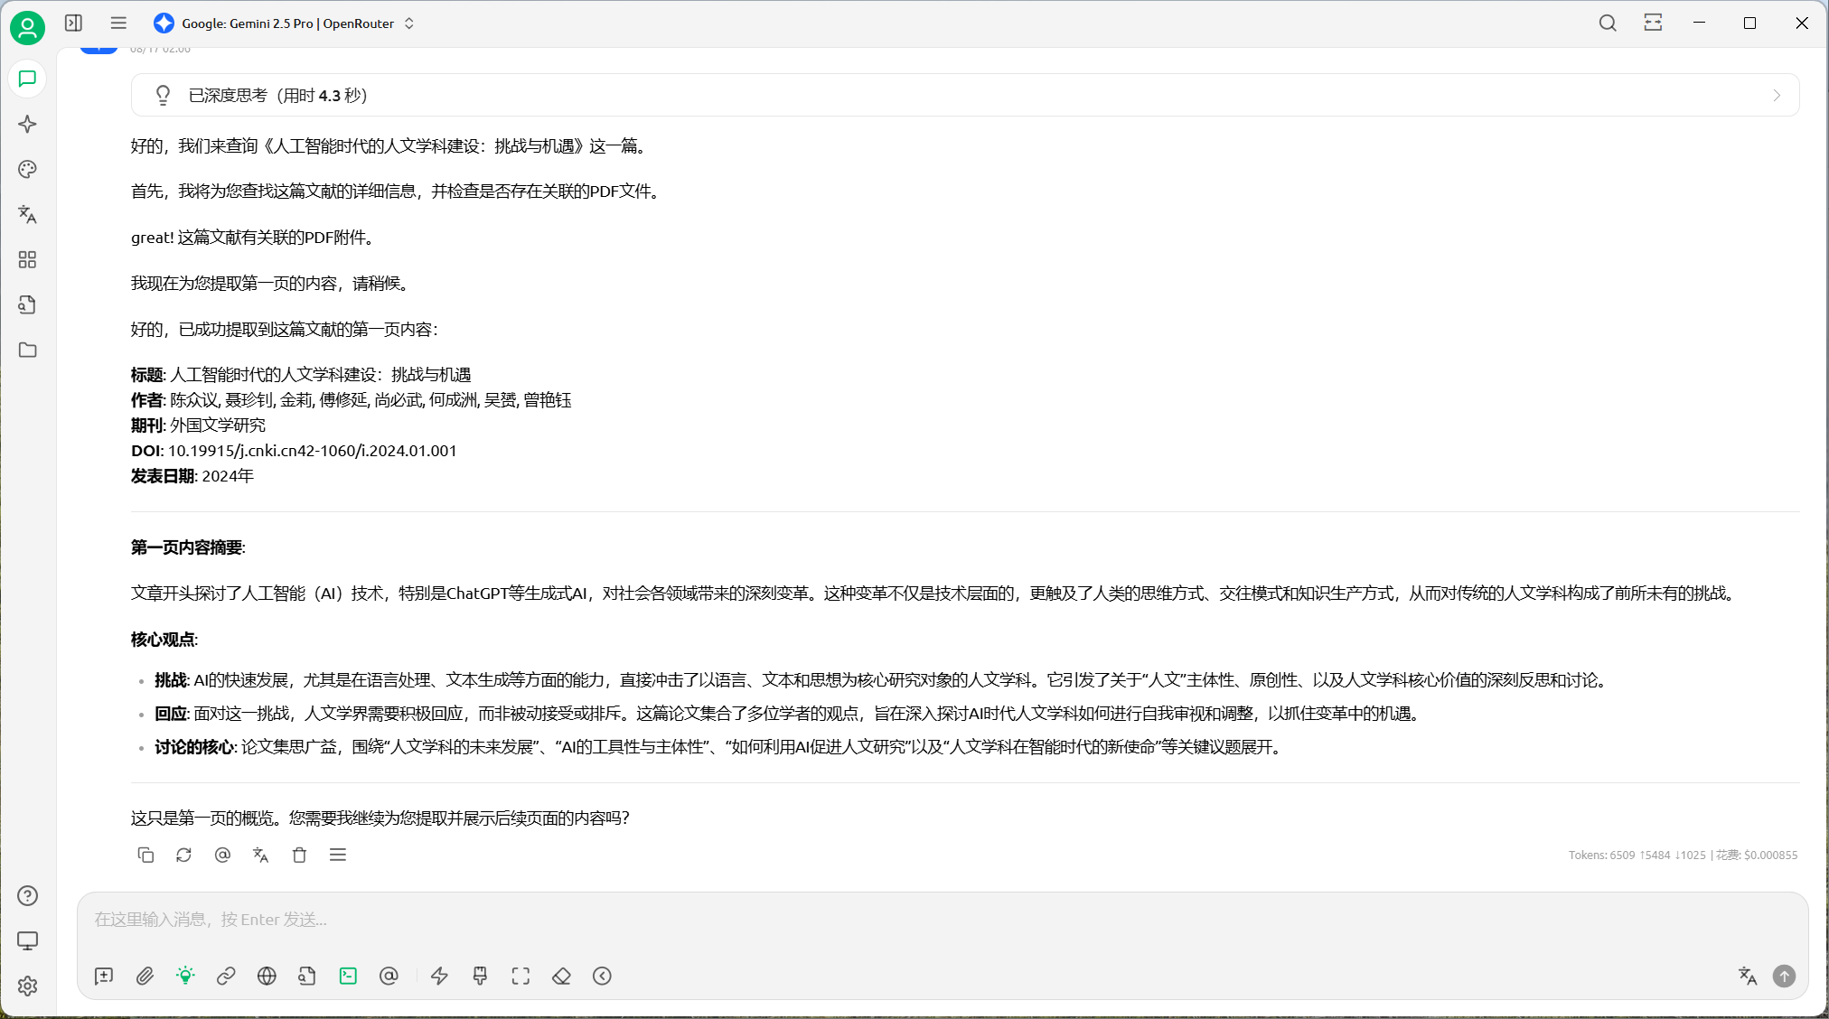Expand the deep thinking block

[x=964, y=95]
